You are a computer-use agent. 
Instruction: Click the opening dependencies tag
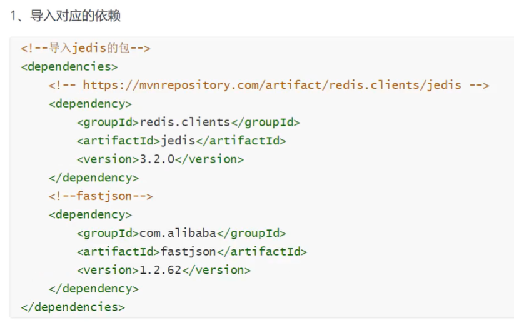69,66
